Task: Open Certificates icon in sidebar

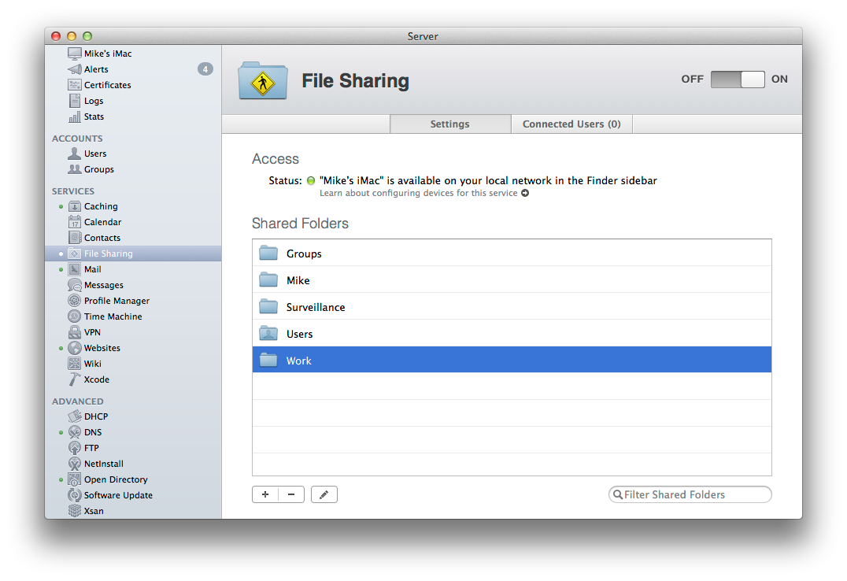Action: coord(75,85)
